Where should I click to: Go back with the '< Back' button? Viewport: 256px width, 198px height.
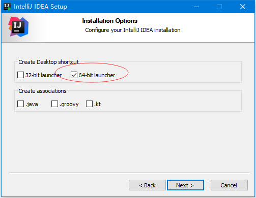point(147,185)
